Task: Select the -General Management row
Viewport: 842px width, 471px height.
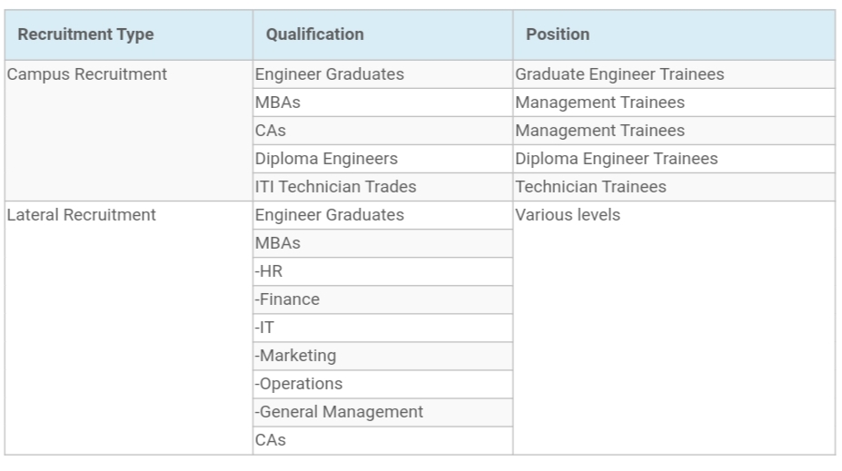Action: pyautogui.click(x=339, y=412)
